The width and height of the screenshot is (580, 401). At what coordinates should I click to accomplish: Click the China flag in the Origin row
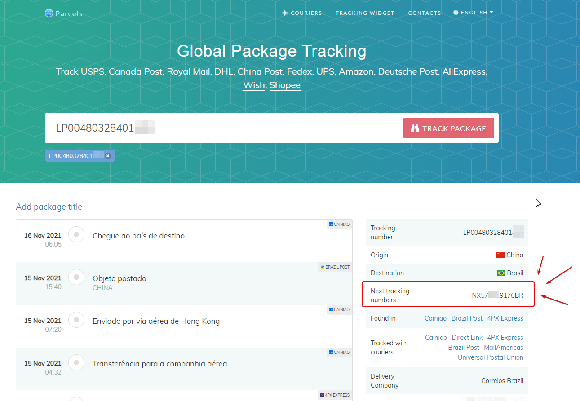click(x=501, y=255)
